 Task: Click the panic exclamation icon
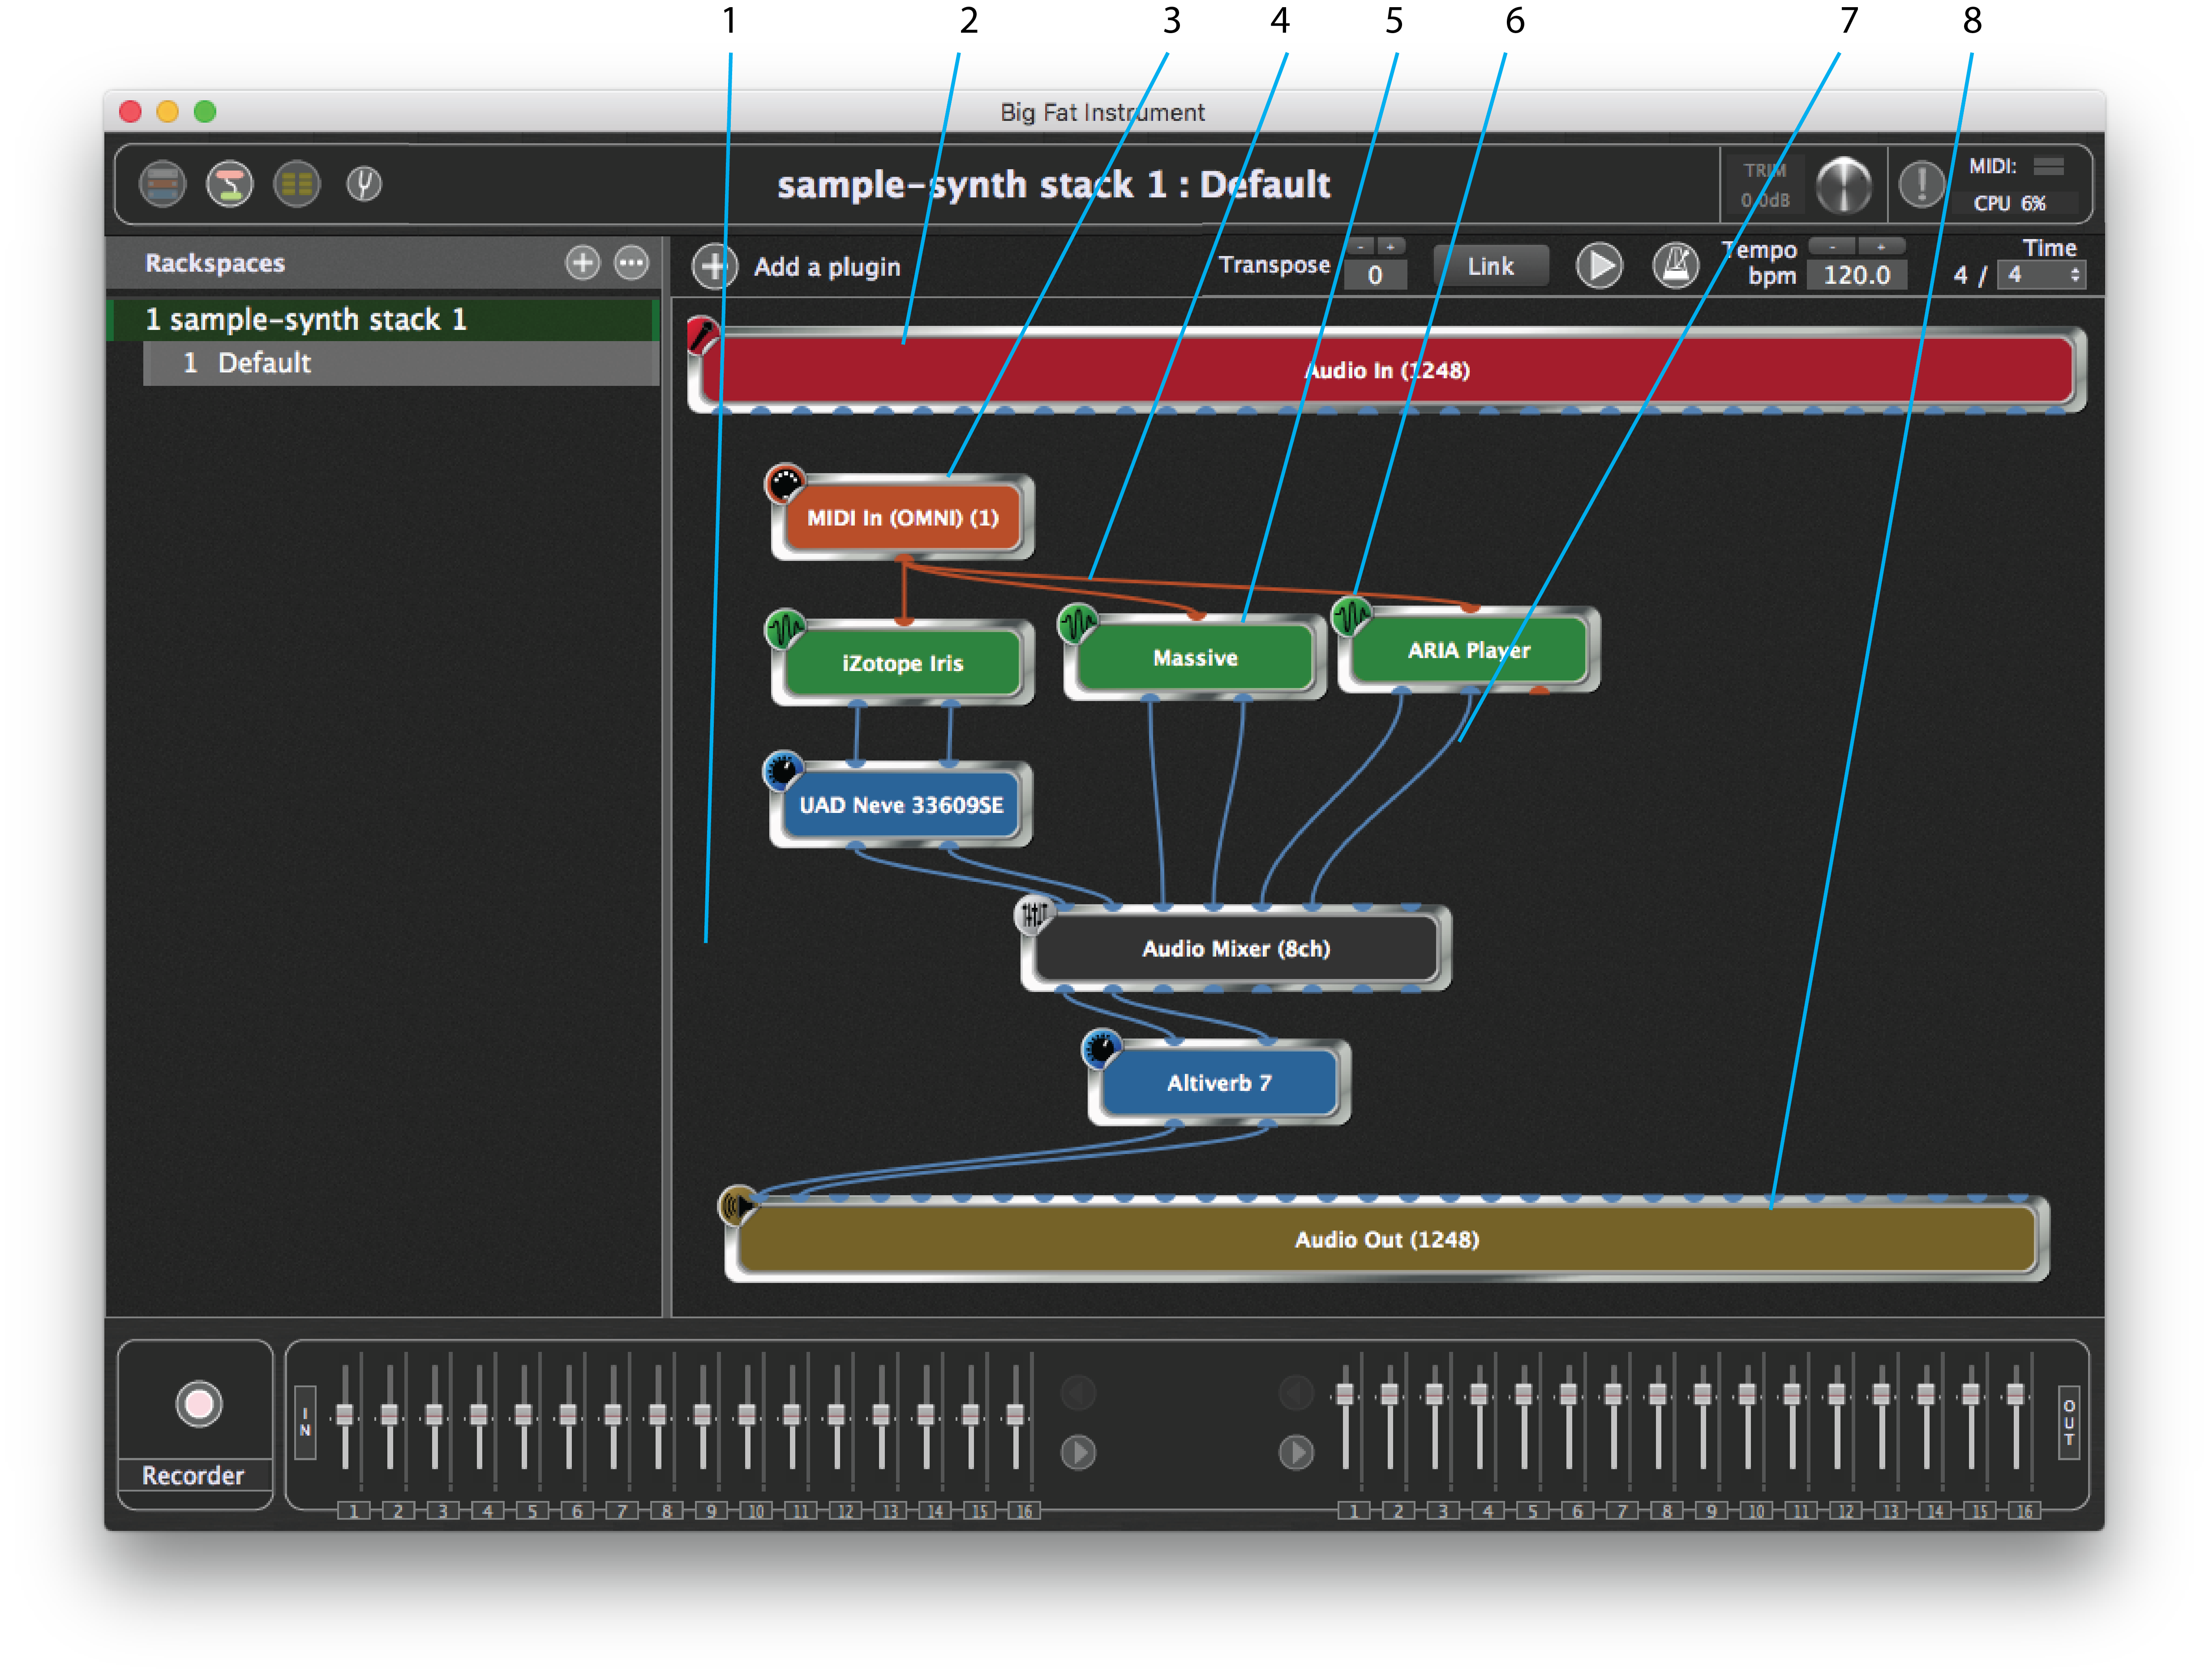pos(1922,185)
